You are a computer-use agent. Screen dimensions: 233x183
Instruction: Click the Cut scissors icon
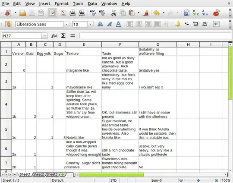click(113, 13)
